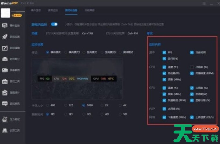Uncheck the 运行时长 checkbox
Screen dimensions: 220x144
click(x=164, y=59)
